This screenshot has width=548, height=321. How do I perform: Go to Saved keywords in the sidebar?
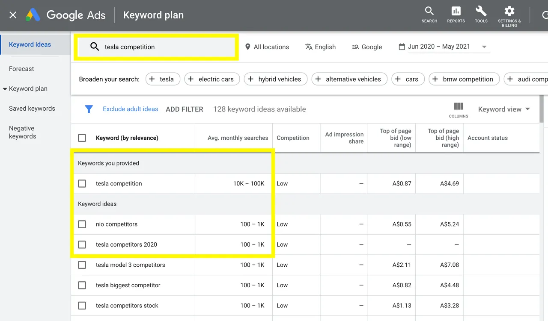[x=32, y=109]
